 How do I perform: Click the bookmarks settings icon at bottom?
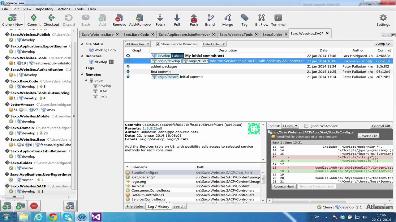[x=70, y=206]
